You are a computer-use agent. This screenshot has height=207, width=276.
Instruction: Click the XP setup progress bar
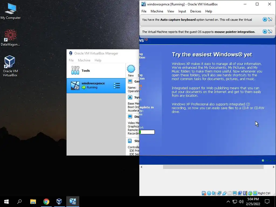click(x=147, y=132)
